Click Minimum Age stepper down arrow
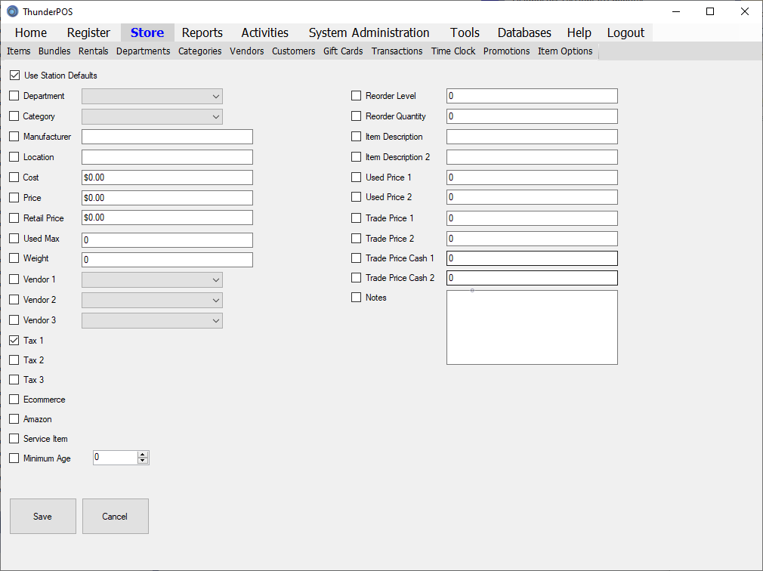Image resolution: width=763 pixels, height=571 pixels. click(143, 461)
